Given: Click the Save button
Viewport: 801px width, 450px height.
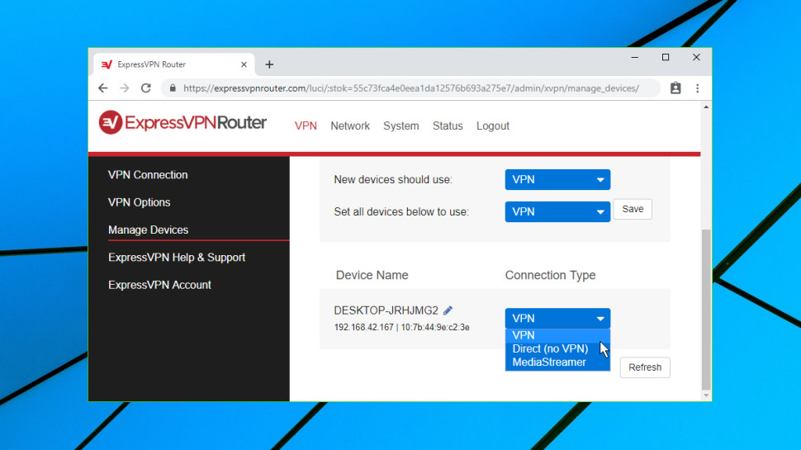Looking at the screenshot, I should [x=633, y=210].
